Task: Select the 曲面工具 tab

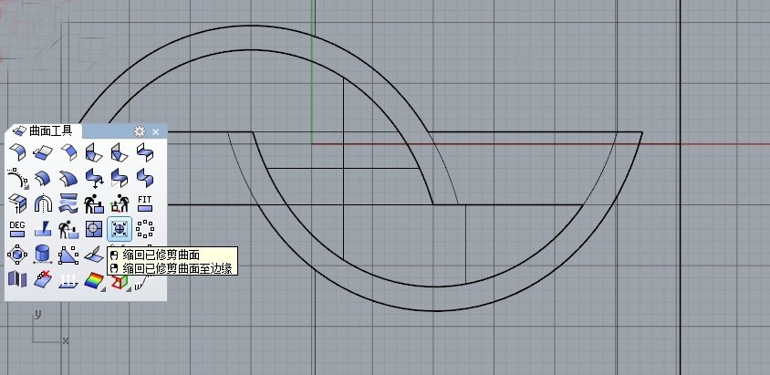Action: coord(44,131)
